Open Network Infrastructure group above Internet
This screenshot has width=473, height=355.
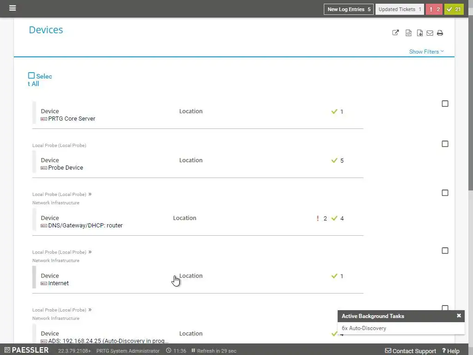56,261
